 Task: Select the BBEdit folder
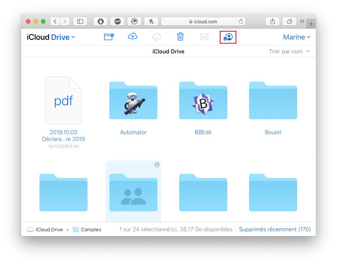click(203, 102)
